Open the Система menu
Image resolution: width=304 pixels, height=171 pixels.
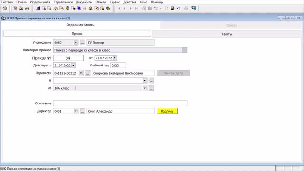(x=7, y=2)
